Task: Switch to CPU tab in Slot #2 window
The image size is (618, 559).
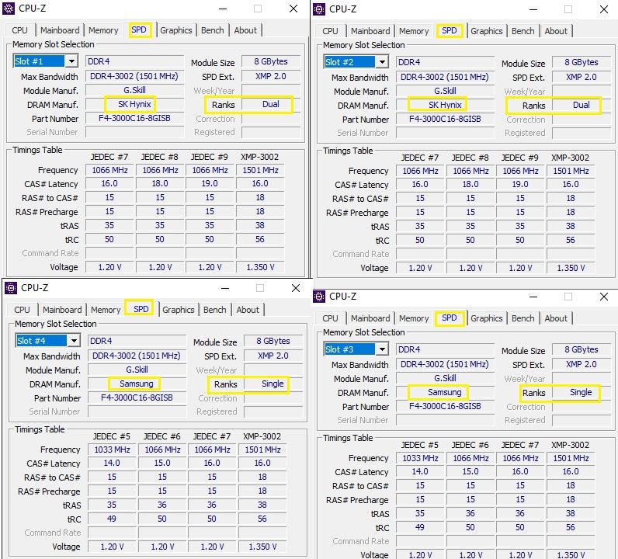Action: (x=330, y=31)
